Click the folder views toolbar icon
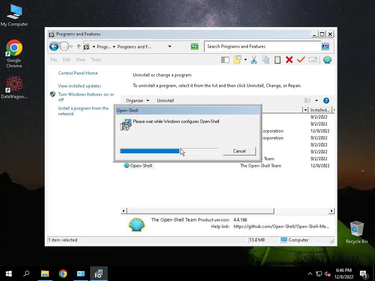Image resolution: width=375 pixels, height=281 pixels. tap(237, 60)
